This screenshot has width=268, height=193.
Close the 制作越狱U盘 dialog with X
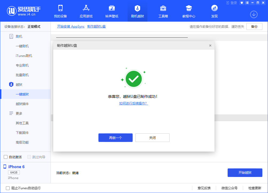pos(210,45)
